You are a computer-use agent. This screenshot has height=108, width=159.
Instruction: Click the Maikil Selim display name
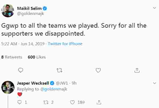pyautogui.click(x=29, y=8)
